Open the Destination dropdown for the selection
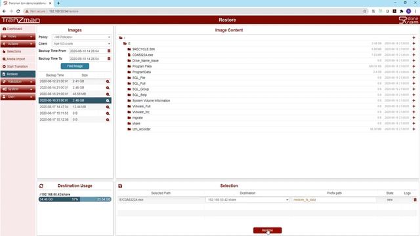Screen dimensions: 420x236 click(x=247, y=199)
